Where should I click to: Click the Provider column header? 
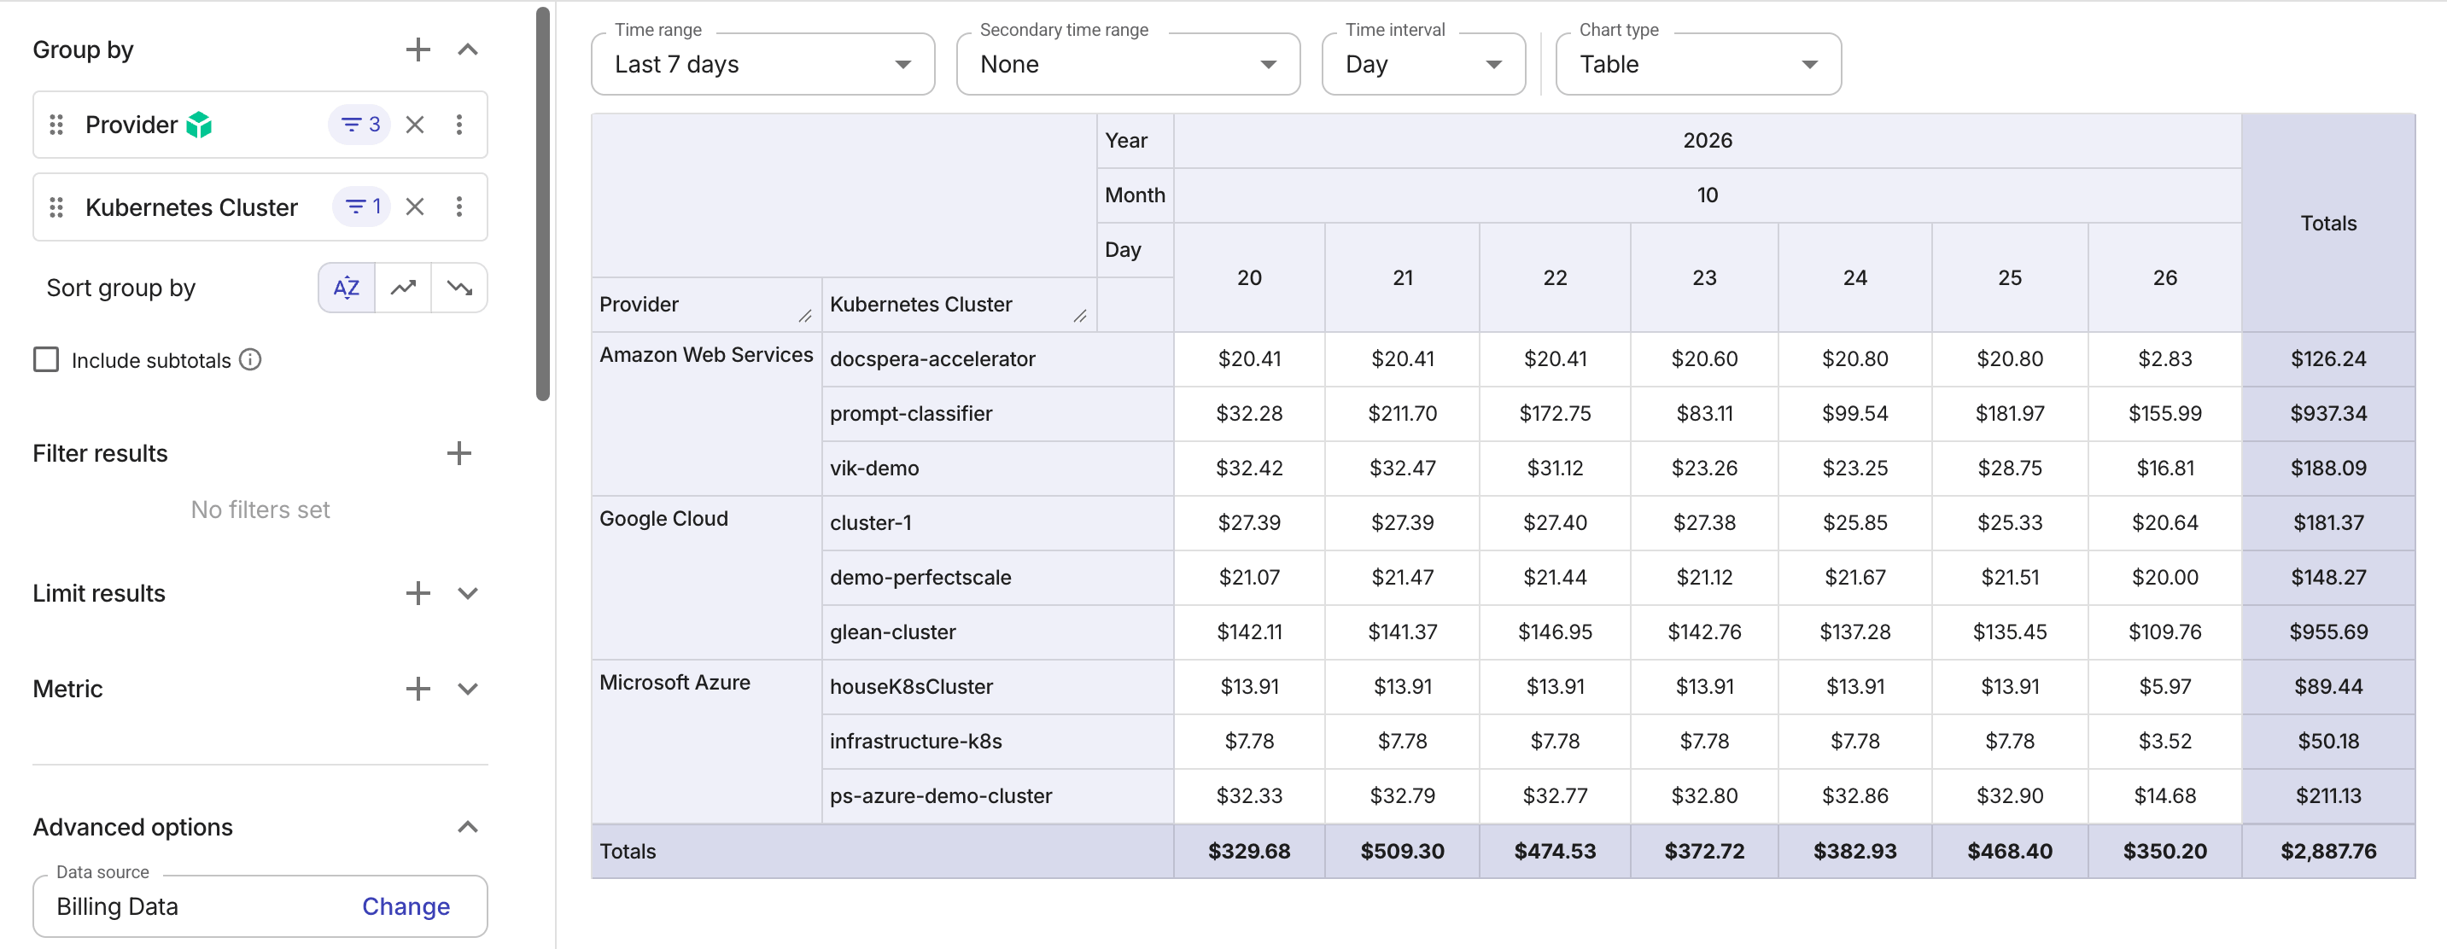707,305
